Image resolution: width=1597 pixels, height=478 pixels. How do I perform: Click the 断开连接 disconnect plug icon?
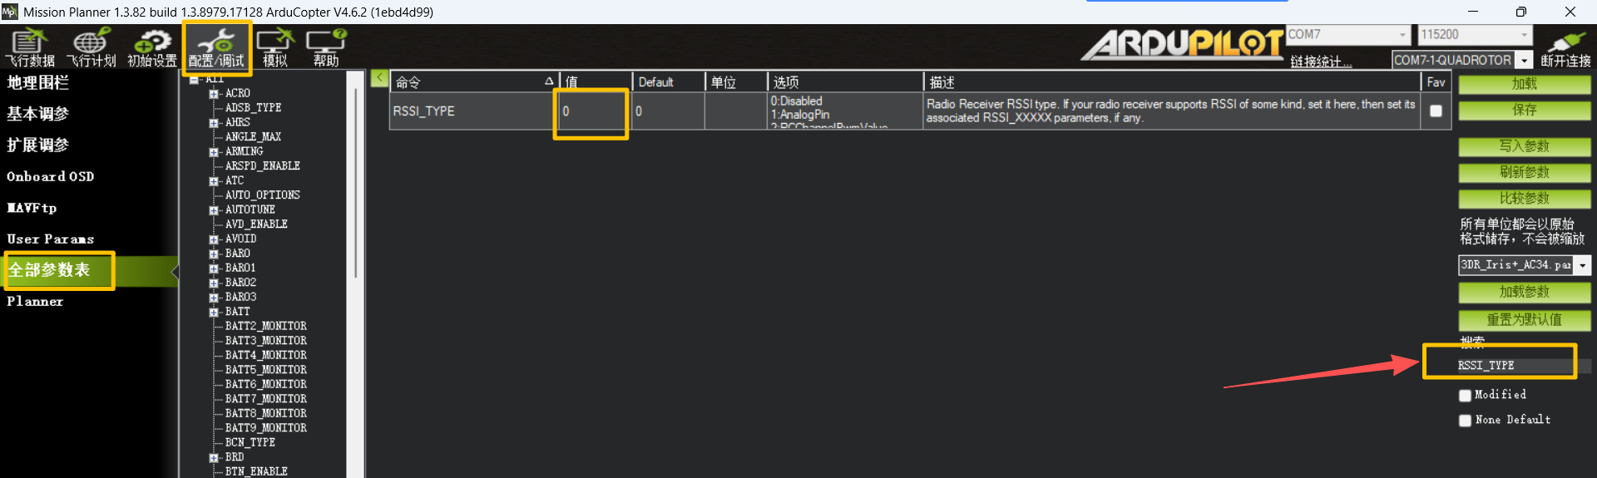(x=1565, y=47)
